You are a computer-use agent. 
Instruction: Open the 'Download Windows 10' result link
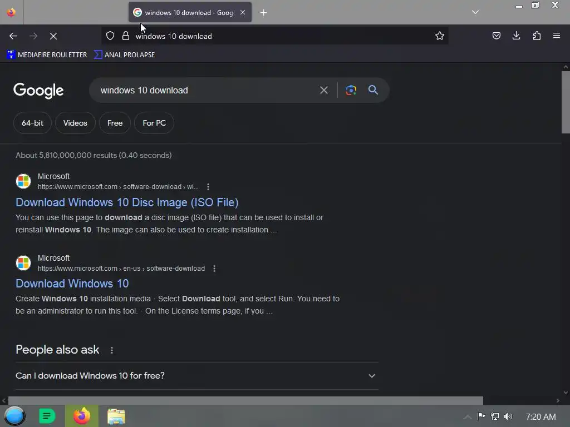[72, 284]
